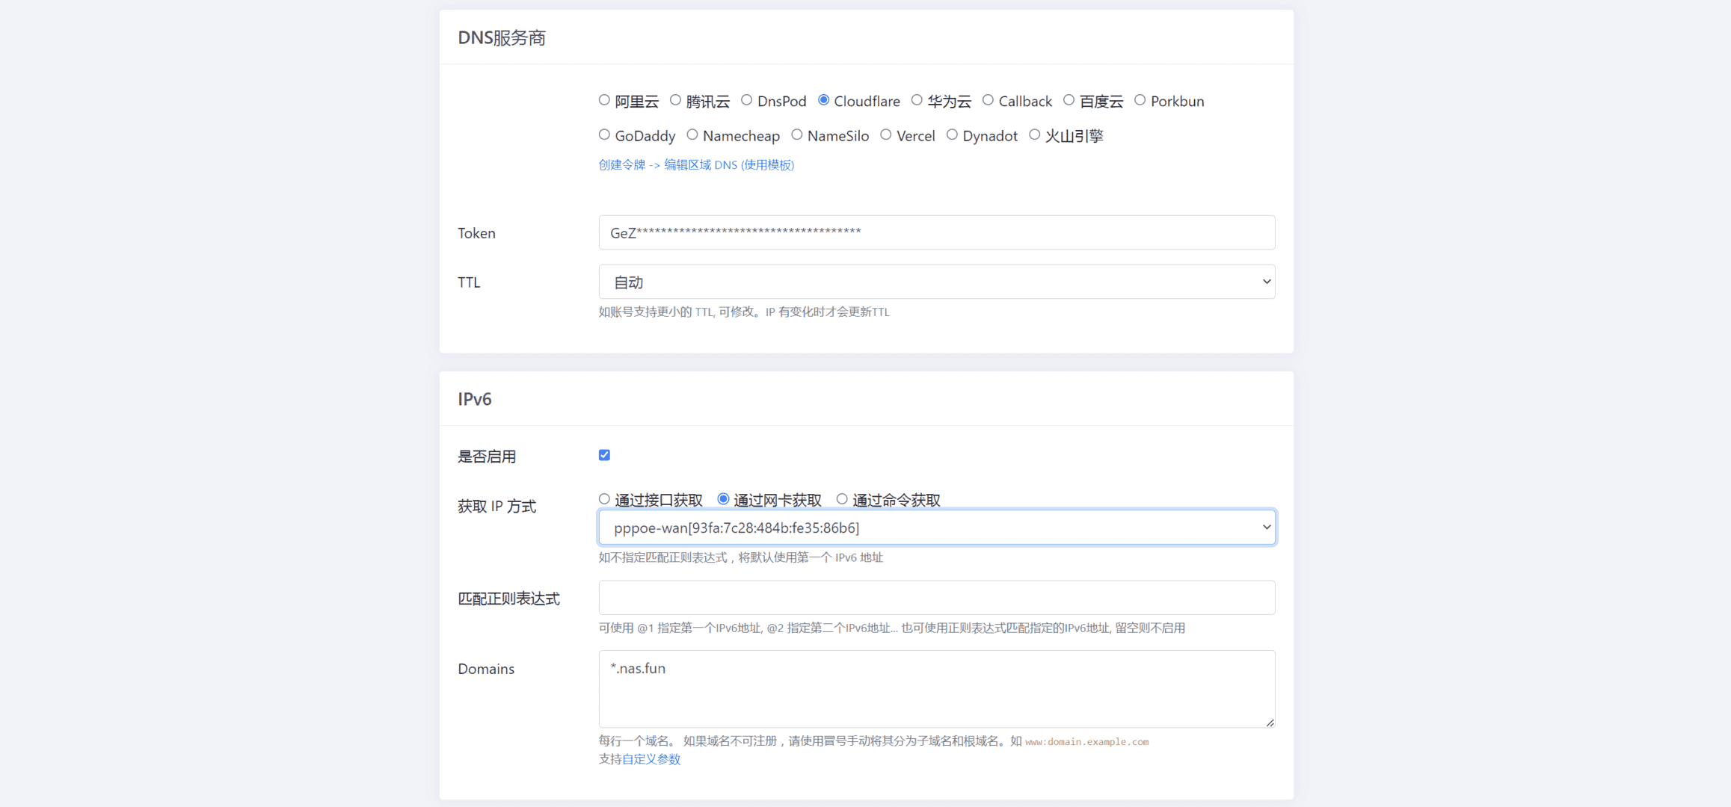Select 通过命令获取 IP method
The image size is (1731, 807).
pyautogui.click(x=842, y=499)
